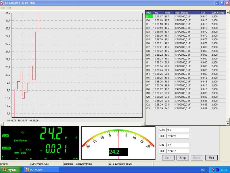
Task: Click status bar Sampling Rate:120/Minute
Action: [x=85, y=164]
